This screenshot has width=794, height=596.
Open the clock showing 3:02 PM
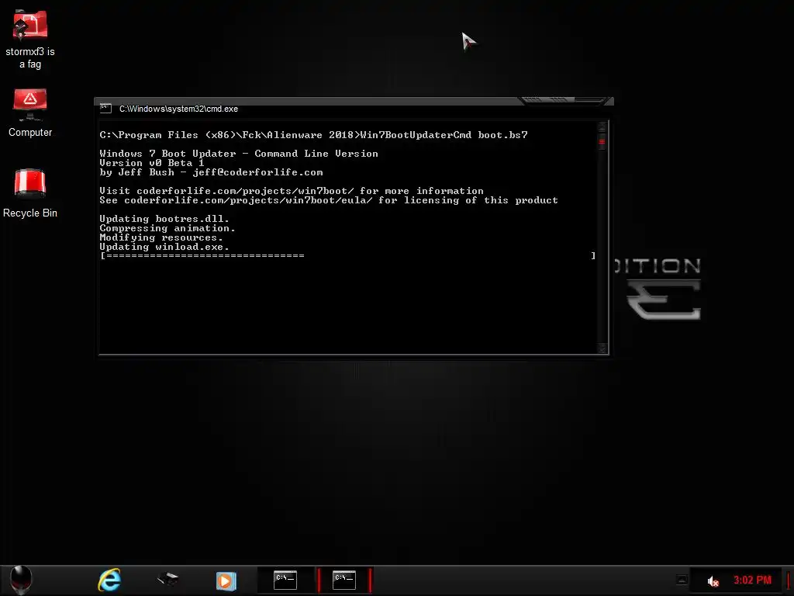752,580
